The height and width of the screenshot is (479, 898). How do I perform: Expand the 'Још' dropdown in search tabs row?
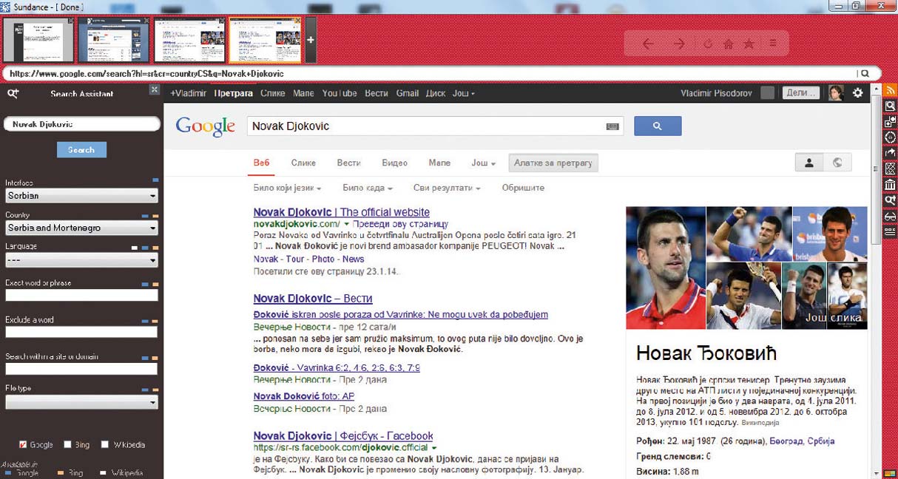(483, 163)
